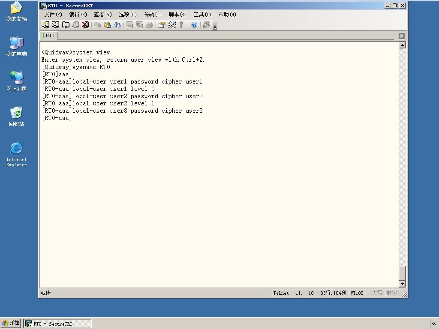The image size is (439, 329).
Task: Click the grayed Reconnect icon
Action: point(75,25)
